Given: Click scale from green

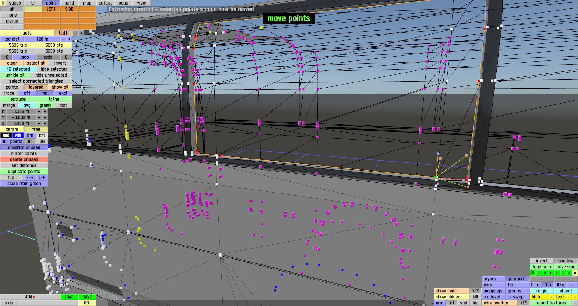Looking at the screenshot, I should click(24, 184).
